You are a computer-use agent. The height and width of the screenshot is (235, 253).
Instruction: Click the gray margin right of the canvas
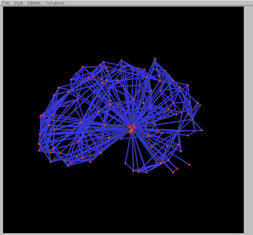[x=249, y=118]
